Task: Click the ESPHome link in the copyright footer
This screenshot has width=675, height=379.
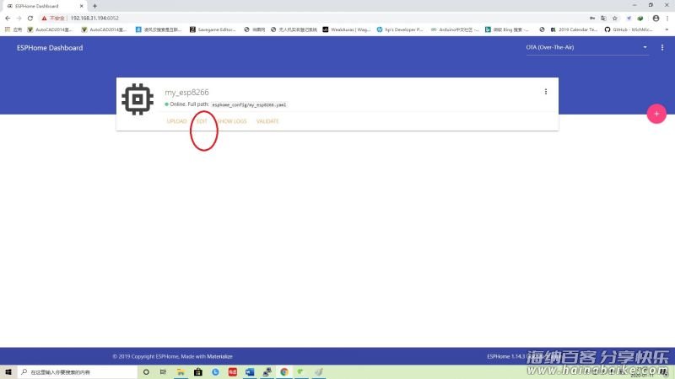Action: (167, 356)
